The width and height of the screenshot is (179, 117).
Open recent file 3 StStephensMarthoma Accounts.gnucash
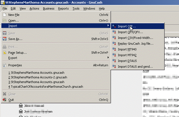pos(56,82)
